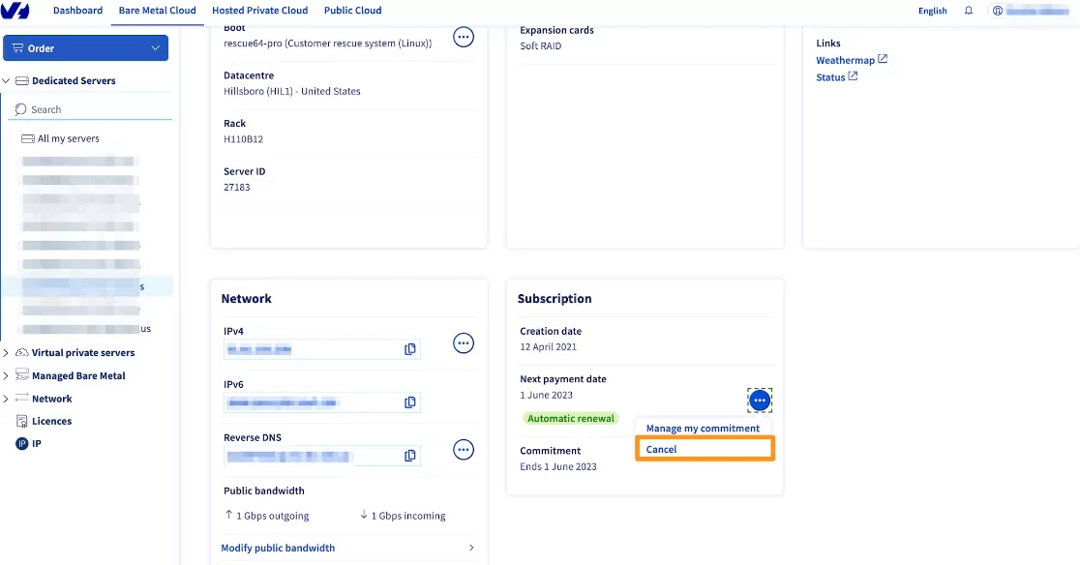Screen dimensions: 1080x565
Task: Click the OVH logo in header
Action: click(x=15, y=11)
